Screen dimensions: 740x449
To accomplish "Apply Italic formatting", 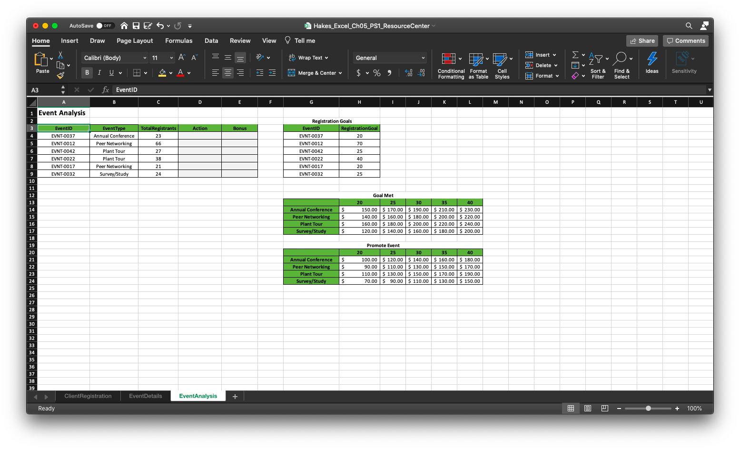I will pyautogui.click(x=99, y=73).
